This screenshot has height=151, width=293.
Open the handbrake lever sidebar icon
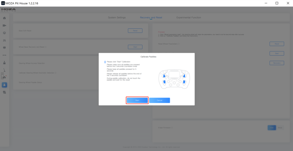[5, 70]
